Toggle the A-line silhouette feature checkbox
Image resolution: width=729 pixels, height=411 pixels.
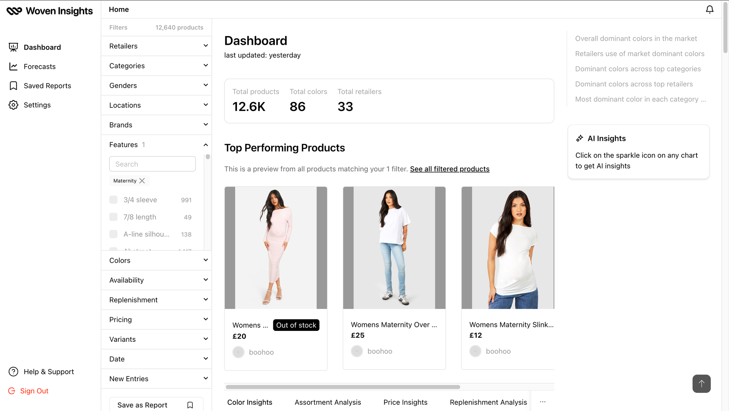pyautogui.click(x=114, y=234)
